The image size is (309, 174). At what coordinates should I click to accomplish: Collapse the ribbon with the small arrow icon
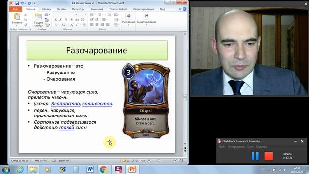180,9
